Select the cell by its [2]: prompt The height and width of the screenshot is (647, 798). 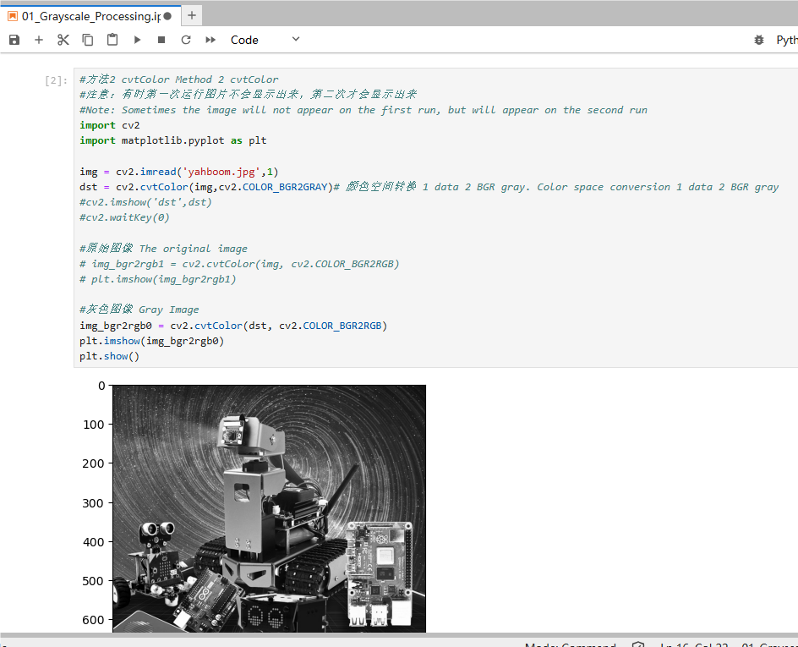tap(56, 80)
